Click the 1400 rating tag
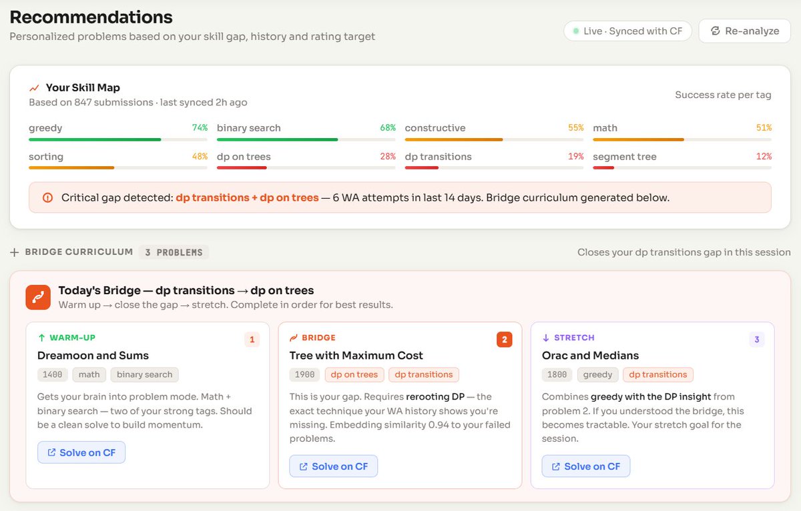The width and height of the screenshot is (801, 511). pyautogui.click(x=53, y=374)
